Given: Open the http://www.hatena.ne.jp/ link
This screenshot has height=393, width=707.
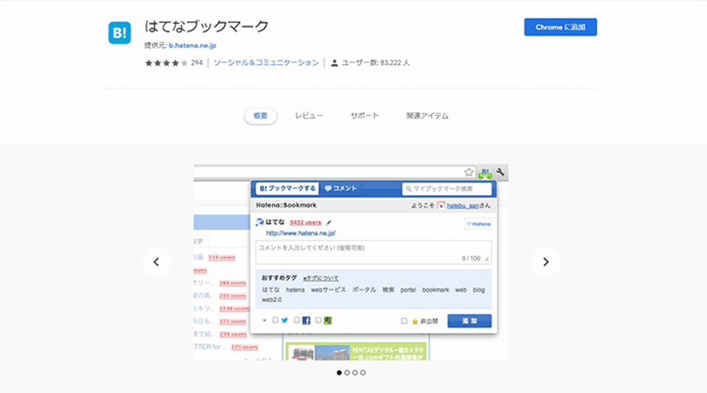Looking at the screenshot, I should coord(301,233).
